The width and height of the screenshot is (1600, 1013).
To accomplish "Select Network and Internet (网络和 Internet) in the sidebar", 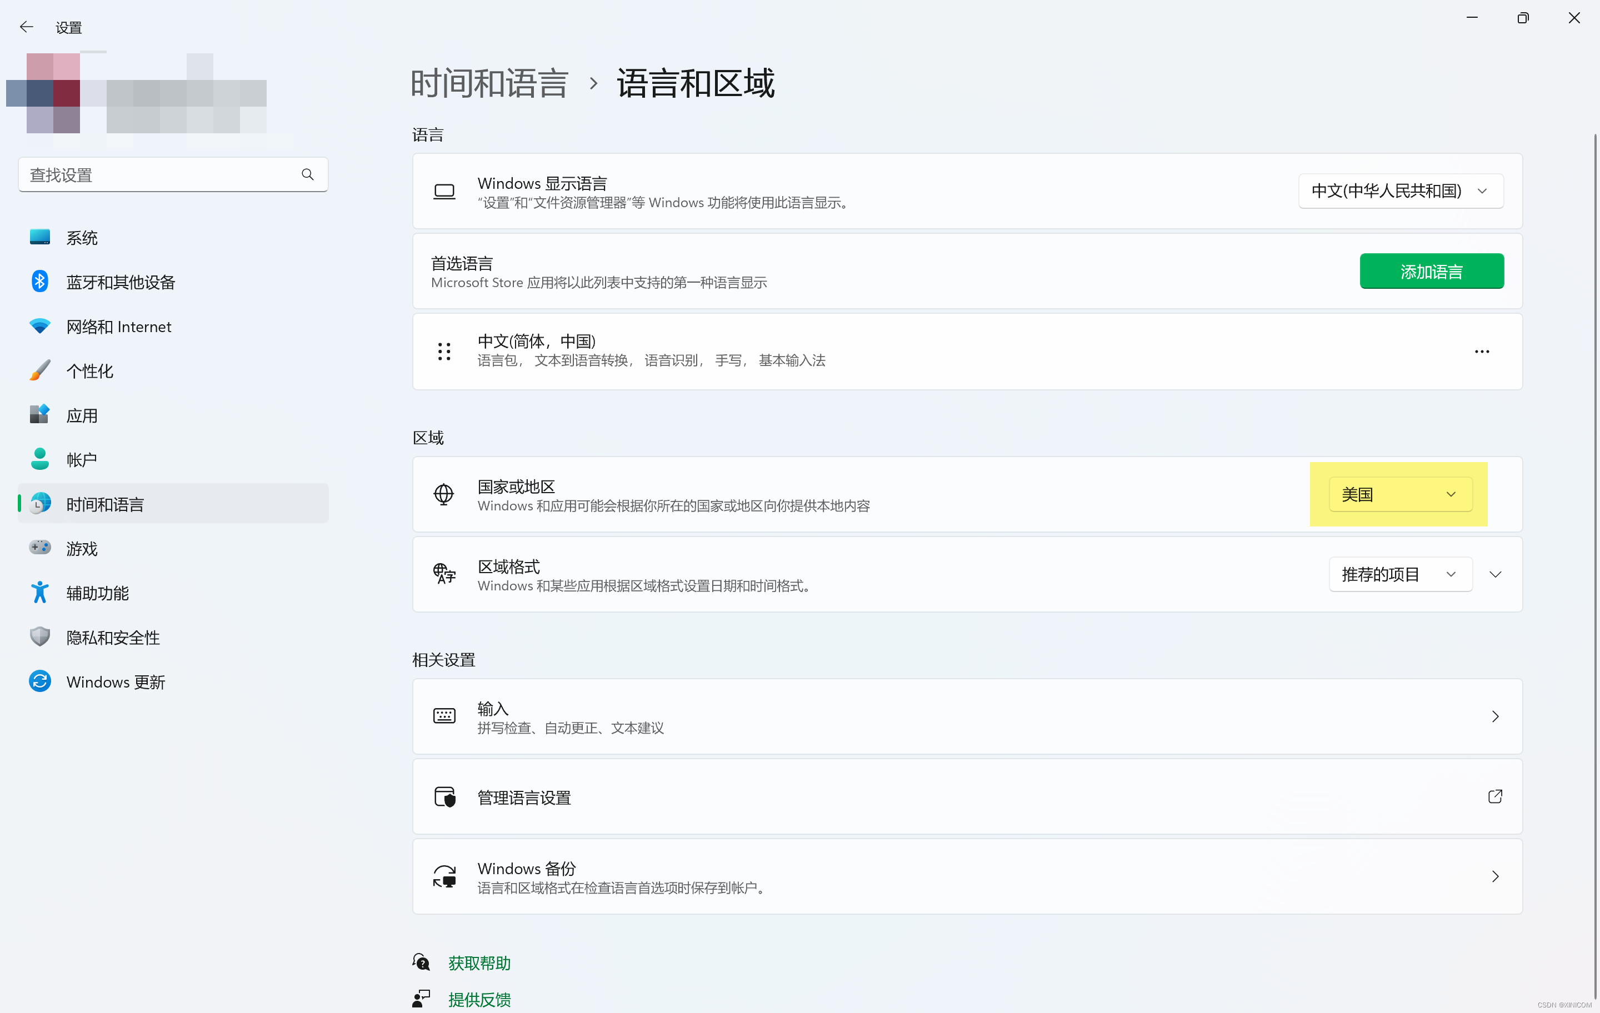I will (118, 326).
